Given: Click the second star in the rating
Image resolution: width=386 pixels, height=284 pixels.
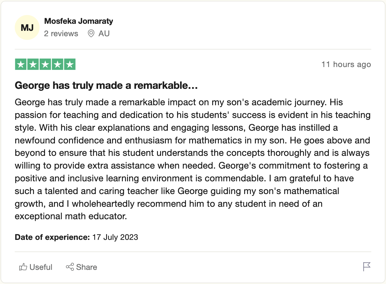Looking at the screenshot, I should click(x=33, y=64).
